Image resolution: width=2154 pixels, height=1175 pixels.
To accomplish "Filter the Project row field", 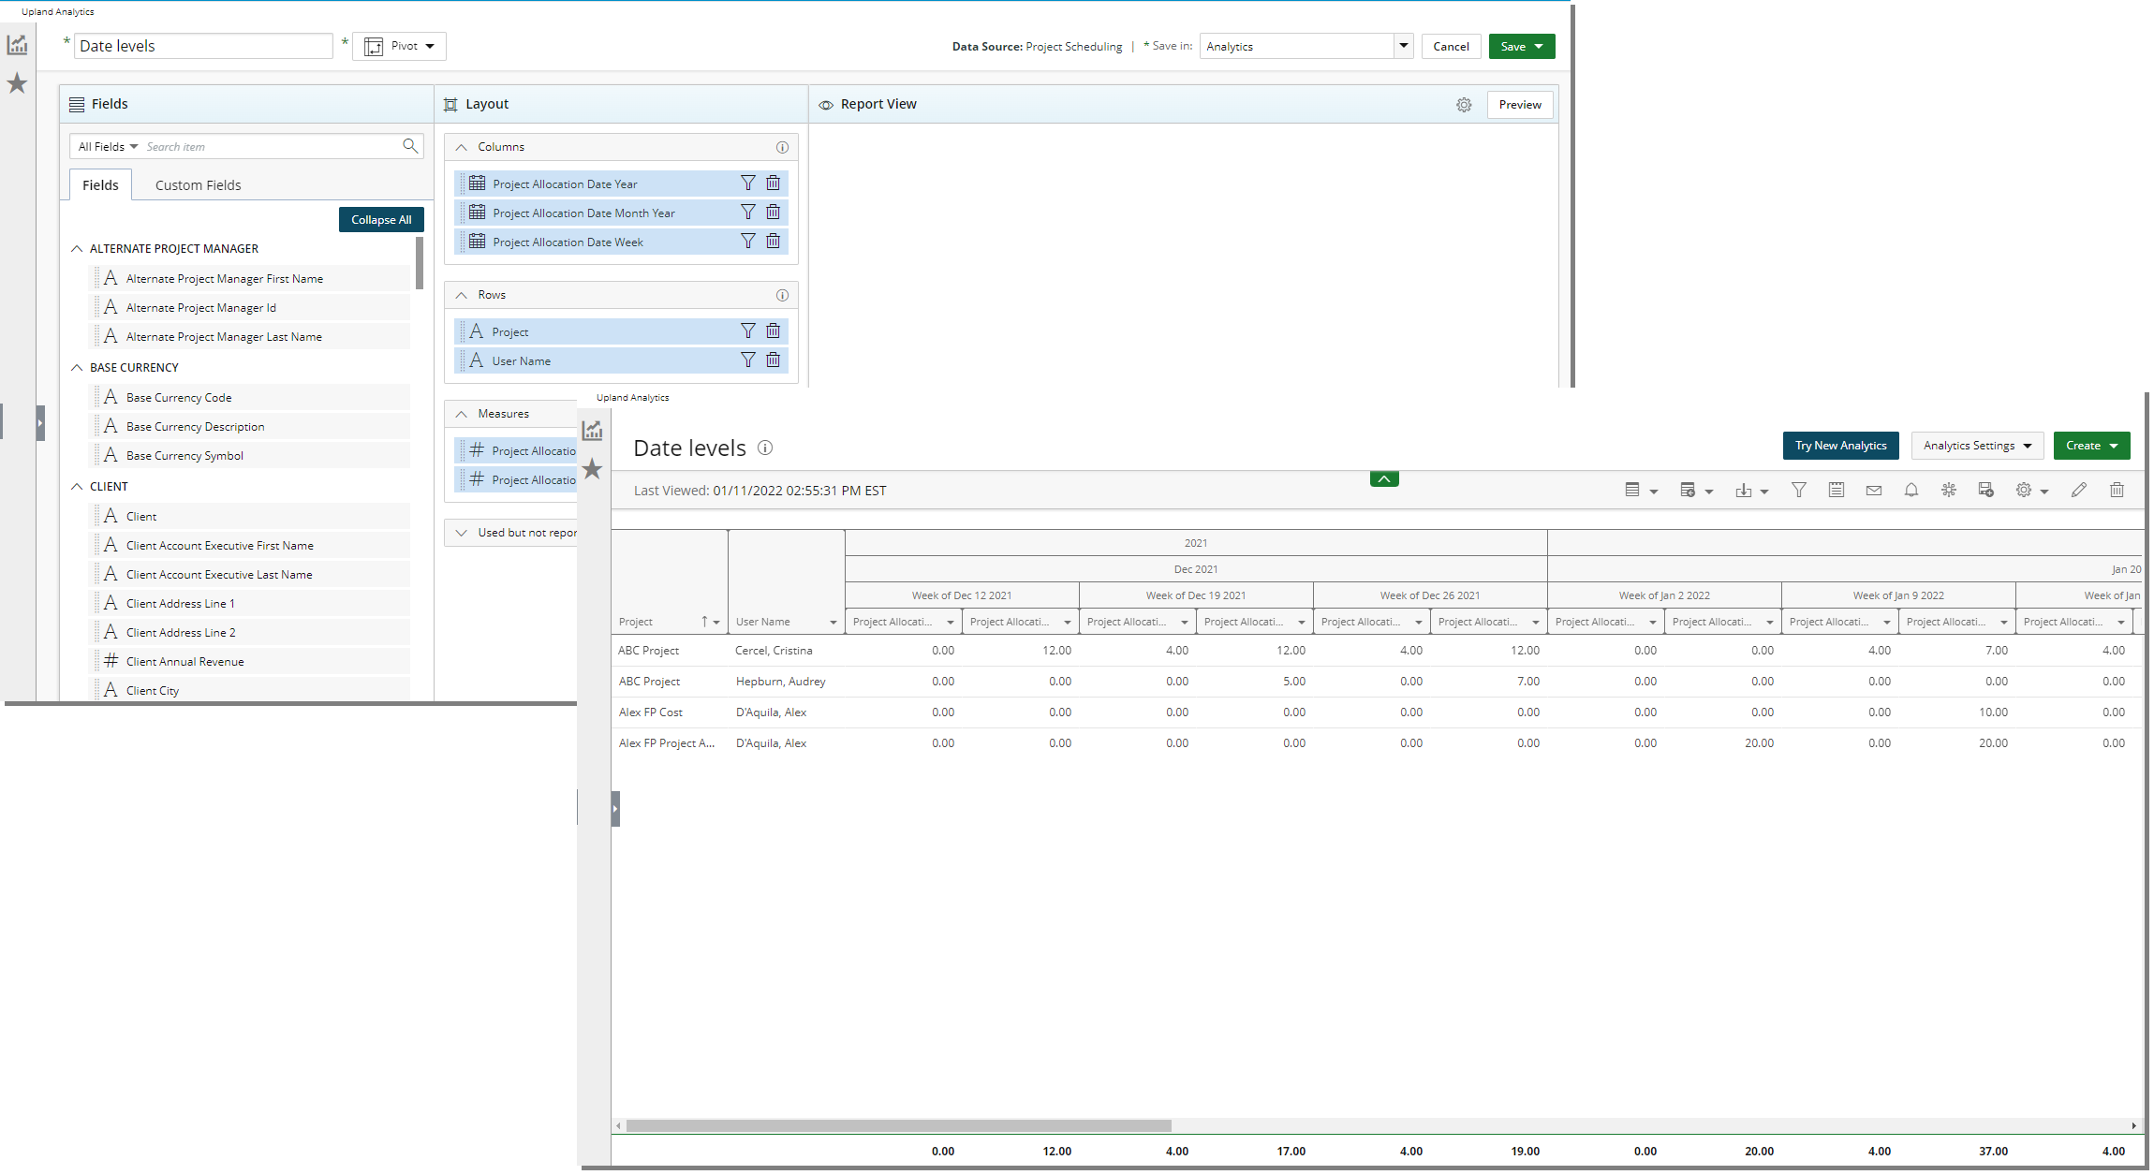I will 747,331.
